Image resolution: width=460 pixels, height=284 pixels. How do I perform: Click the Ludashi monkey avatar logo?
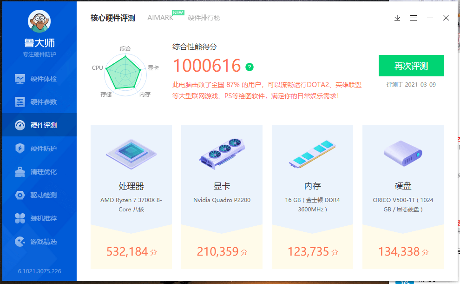39,21
